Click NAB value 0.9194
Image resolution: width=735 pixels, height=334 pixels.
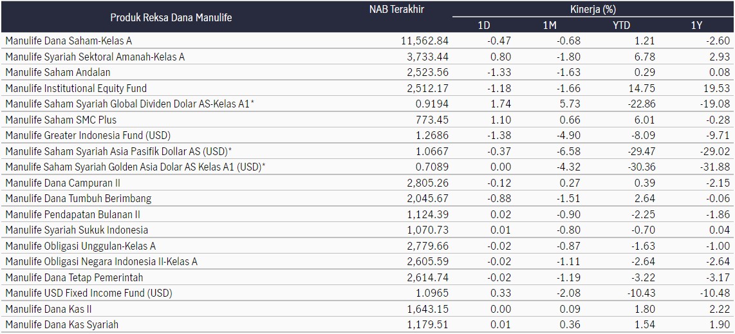(x=434, y=104)
